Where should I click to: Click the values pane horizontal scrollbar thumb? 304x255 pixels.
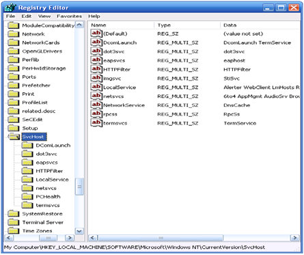[161, 238]
